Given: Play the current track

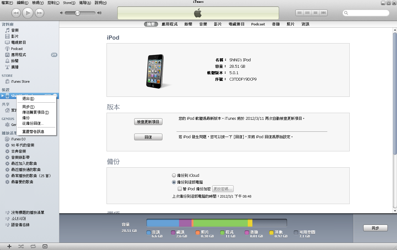Looking at the screenshot, I should (28, 13).
